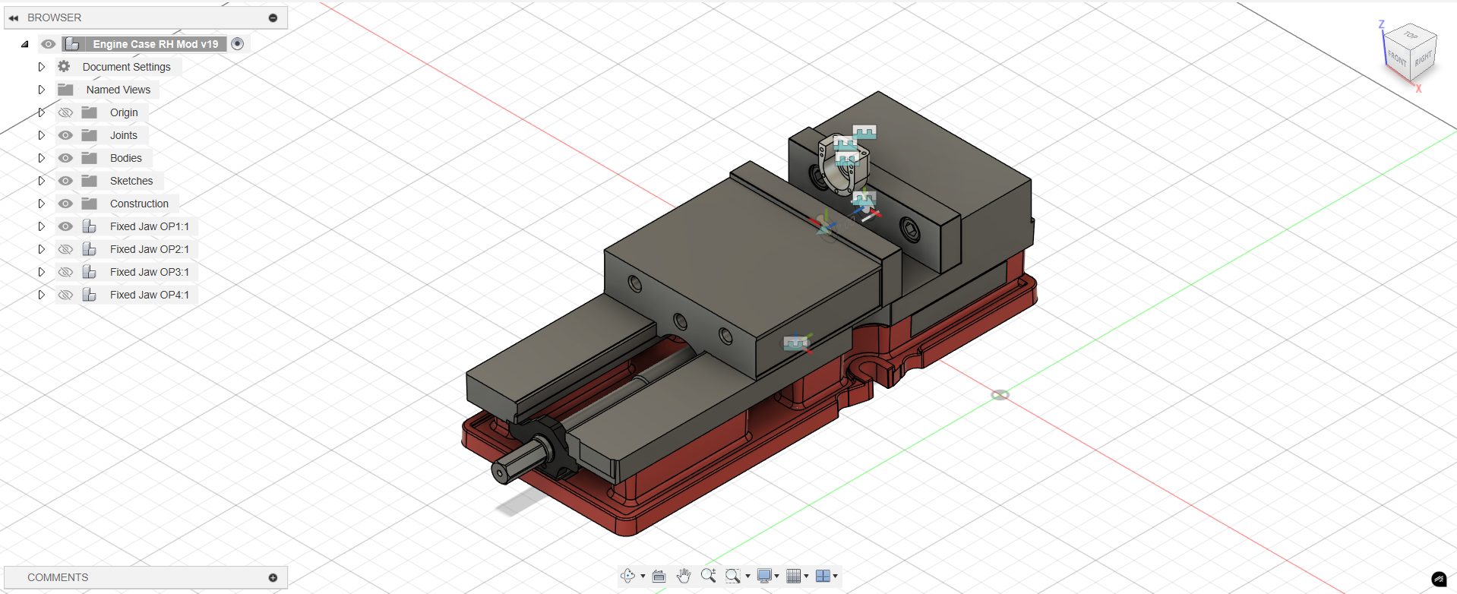Show the Fixed Jaw OP4:1 component

pos(66,295)
